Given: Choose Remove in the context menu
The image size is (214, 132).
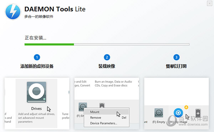Looking at the screenshot, I should (106, 117).
